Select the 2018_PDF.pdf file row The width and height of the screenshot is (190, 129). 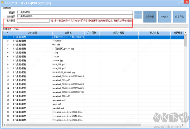68,64
